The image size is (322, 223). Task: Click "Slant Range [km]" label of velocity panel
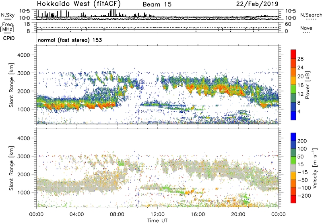[x=11, y=168]
